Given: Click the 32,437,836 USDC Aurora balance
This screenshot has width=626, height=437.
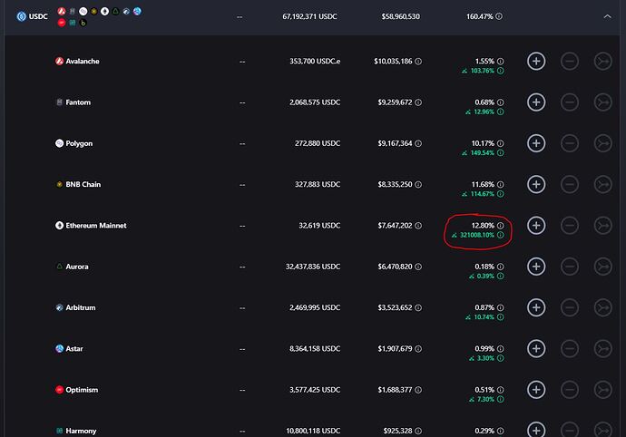Looking at the screenshot, I should (x=313, y=267).
